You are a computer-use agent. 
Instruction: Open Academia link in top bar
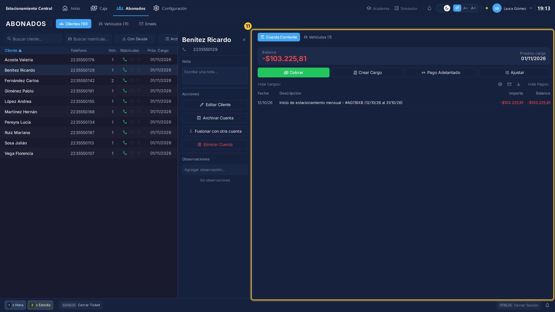tap(378, 8)
